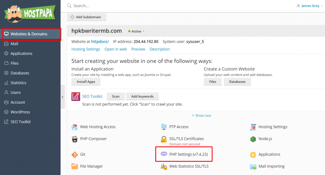Click the File Manager folder icon
This screenshot has width=325, height=175.
[x=75, y=166]
